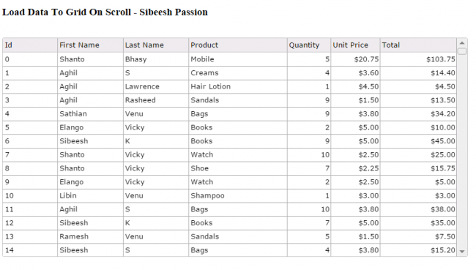This screenshot has width=476, height=270.
Task: Select the Mobile product cell
Action: point(238,59)
